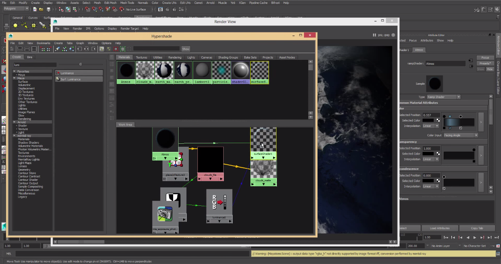Click the snap to curve magnet icon
This screenshot has height=264, width=501.
[94, 9]
